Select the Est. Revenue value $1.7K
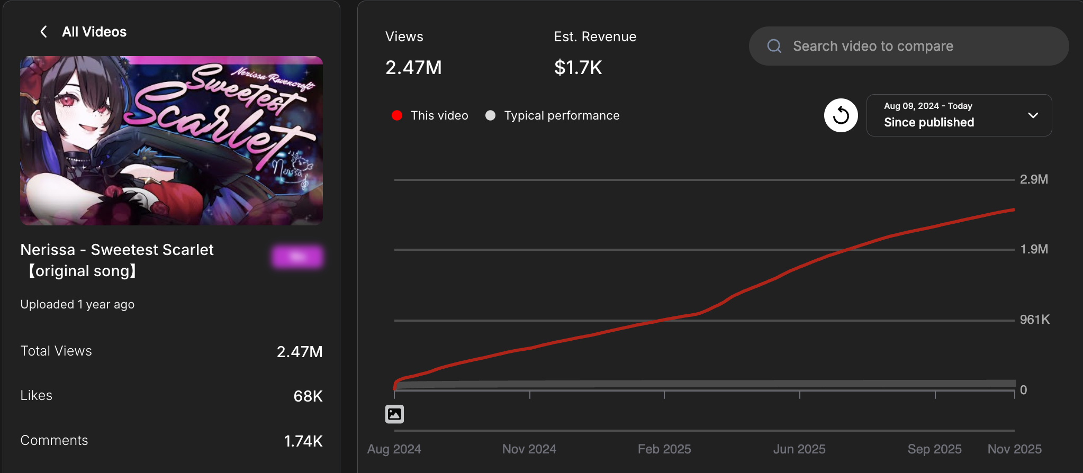This screenshot has height=473, width=1083. (578, 68)
